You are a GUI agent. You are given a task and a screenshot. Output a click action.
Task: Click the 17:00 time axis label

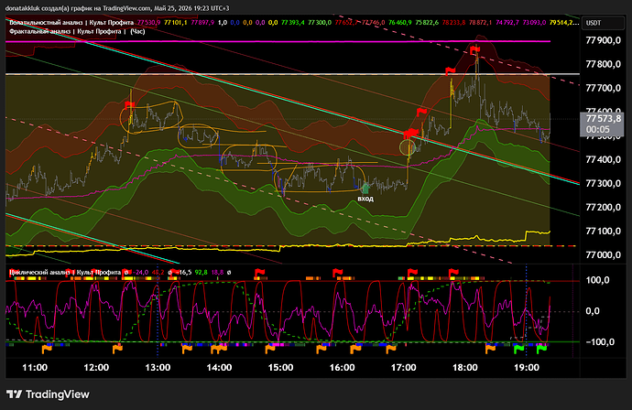403,368
